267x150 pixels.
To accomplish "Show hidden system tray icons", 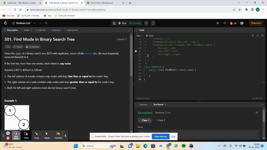I will 219,146.
